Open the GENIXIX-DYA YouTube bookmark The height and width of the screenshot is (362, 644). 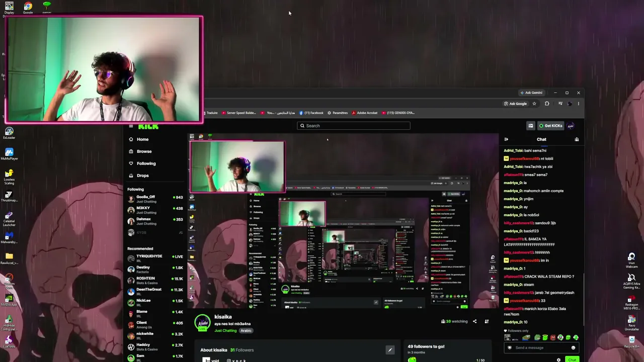tap(398, 113)
